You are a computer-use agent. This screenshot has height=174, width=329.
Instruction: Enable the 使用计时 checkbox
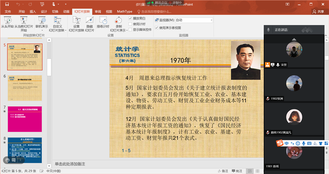[130, 24]
